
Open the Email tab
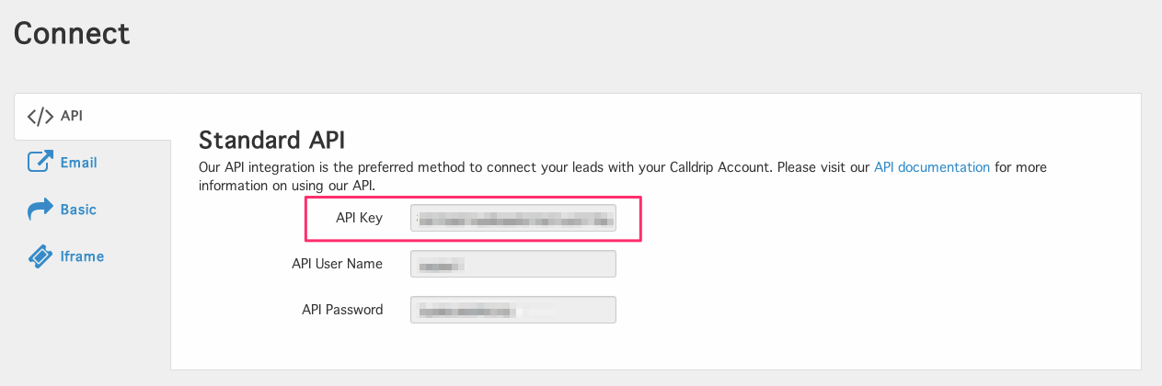79,163
